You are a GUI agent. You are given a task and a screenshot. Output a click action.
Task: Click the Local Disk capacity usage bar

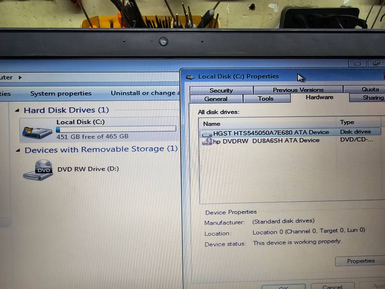[x=116, y=129]
